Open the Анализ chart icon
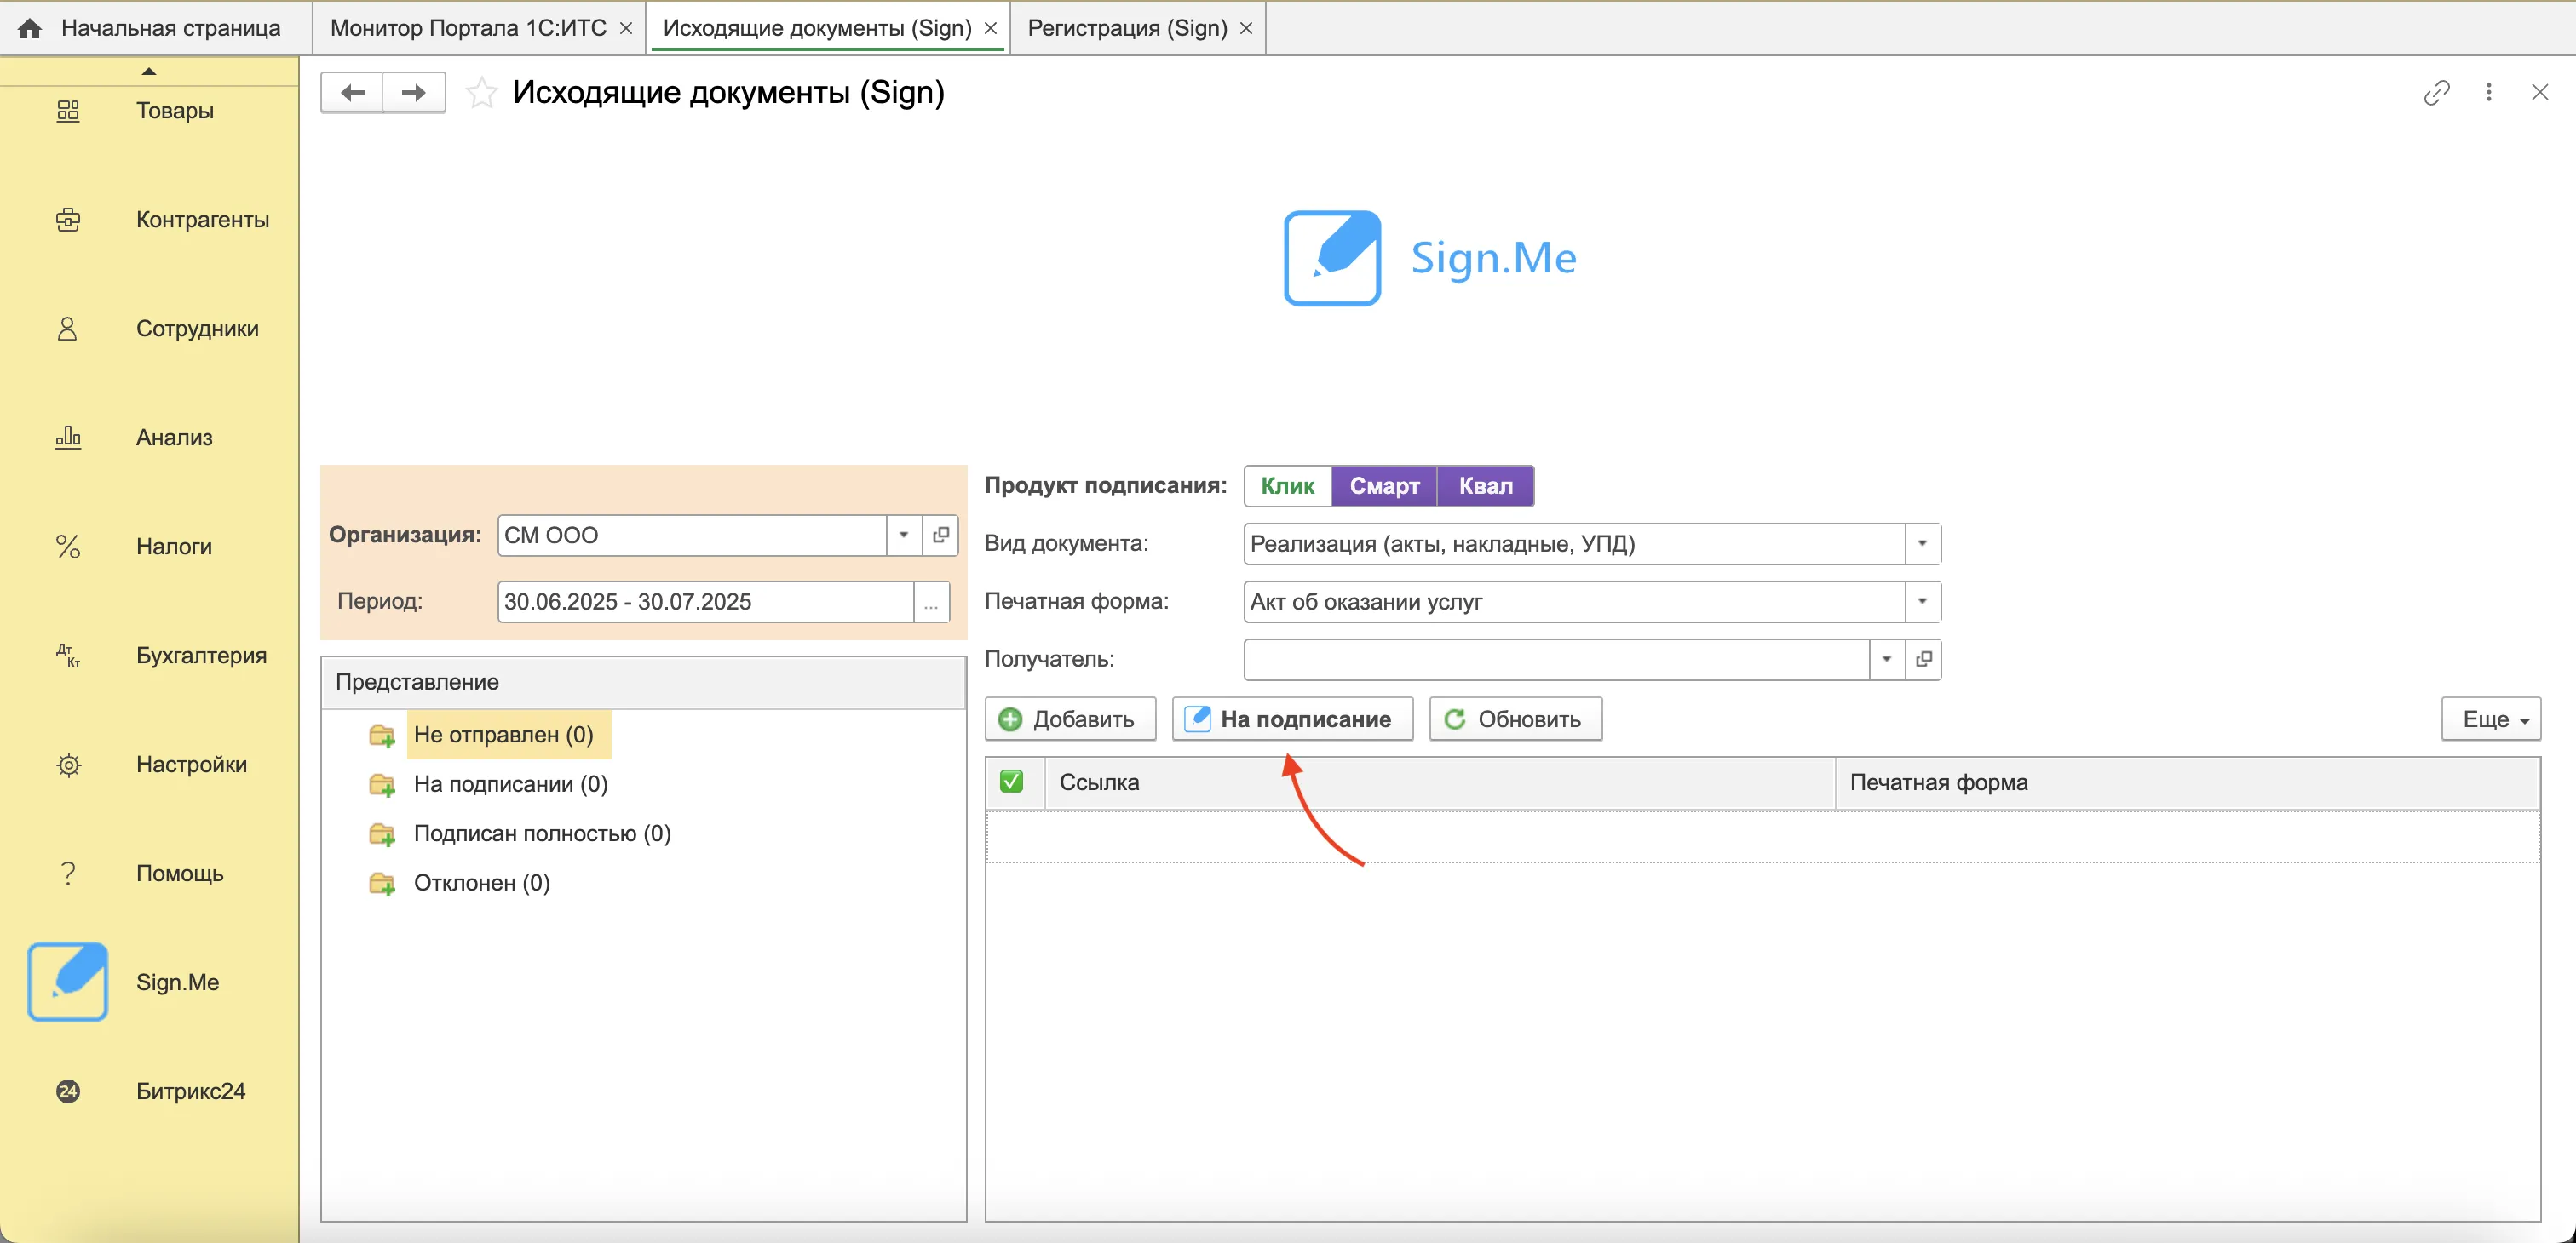2576x1243 pixels. click(x=68, y=438)
